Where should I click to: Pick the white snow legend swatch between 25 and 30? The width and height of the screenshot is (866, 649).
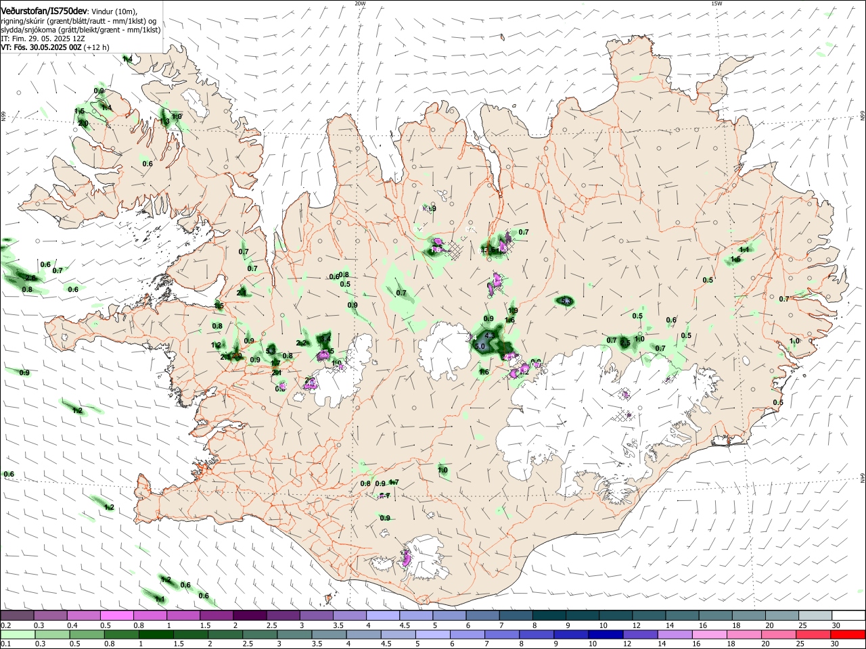pyautogui.click(x=816, y=616)
